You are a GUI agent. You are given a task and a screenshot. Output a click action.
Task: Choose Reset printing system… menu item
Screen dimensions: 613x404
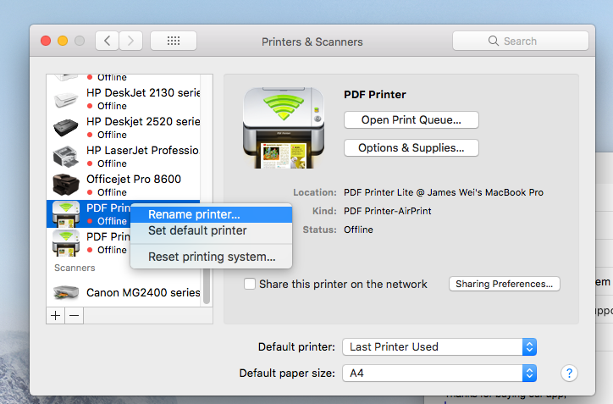pos(211,257)
